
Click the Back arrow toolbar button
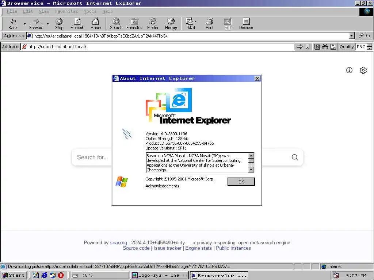click(13, 24)
